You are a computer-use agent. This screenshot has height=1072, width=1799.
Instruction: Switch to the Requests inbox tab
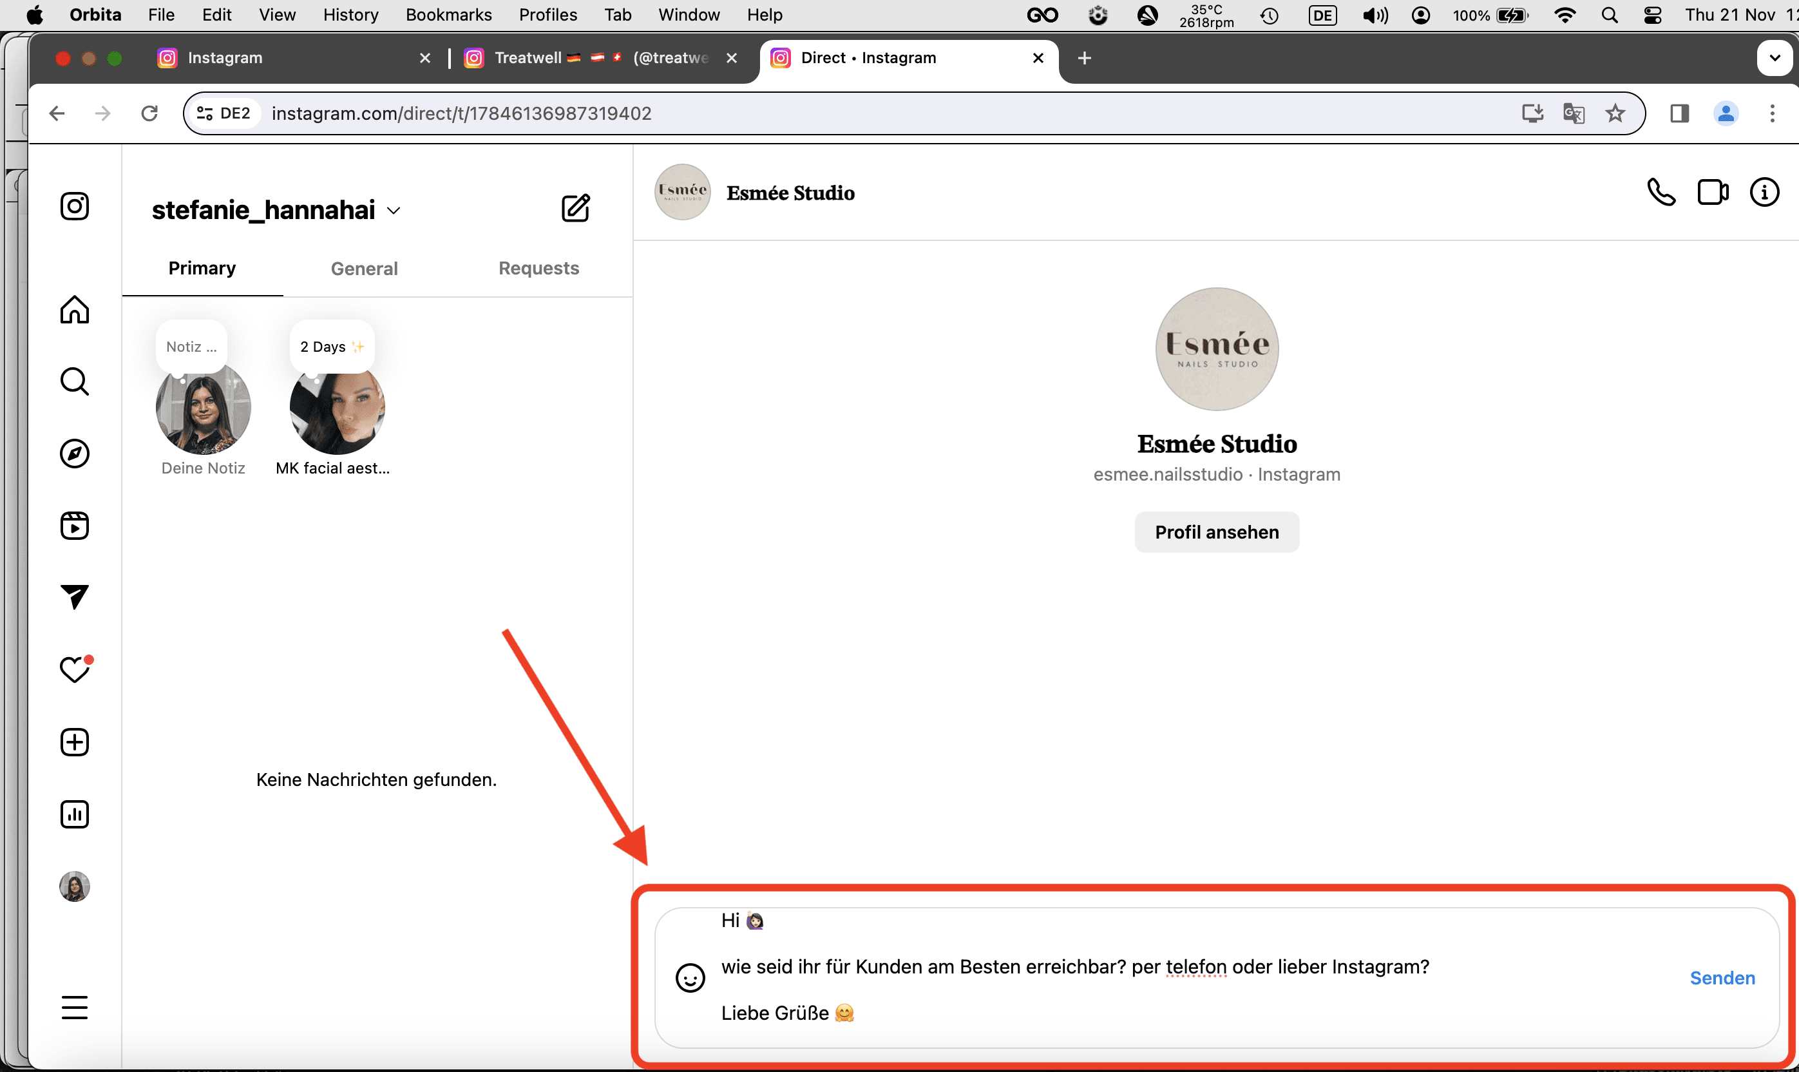pyautogui.click(x=538, y=269)
